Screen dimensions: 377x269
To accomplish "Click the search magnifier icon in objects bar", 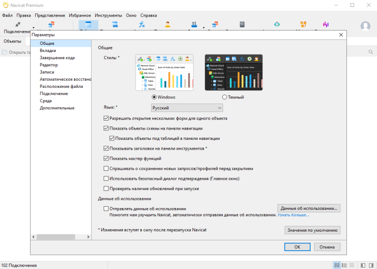I will click(371, 52).
